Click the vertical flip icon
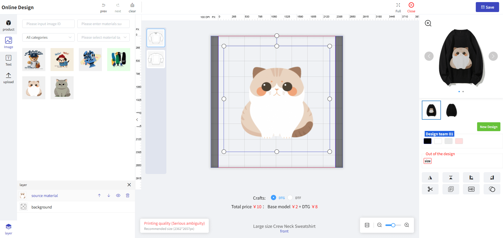503x238 pixels. (451, 178)
